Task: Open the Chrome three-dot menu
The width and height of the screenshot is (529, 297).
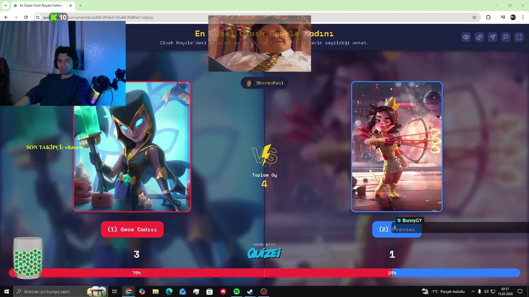Action: 523,17
